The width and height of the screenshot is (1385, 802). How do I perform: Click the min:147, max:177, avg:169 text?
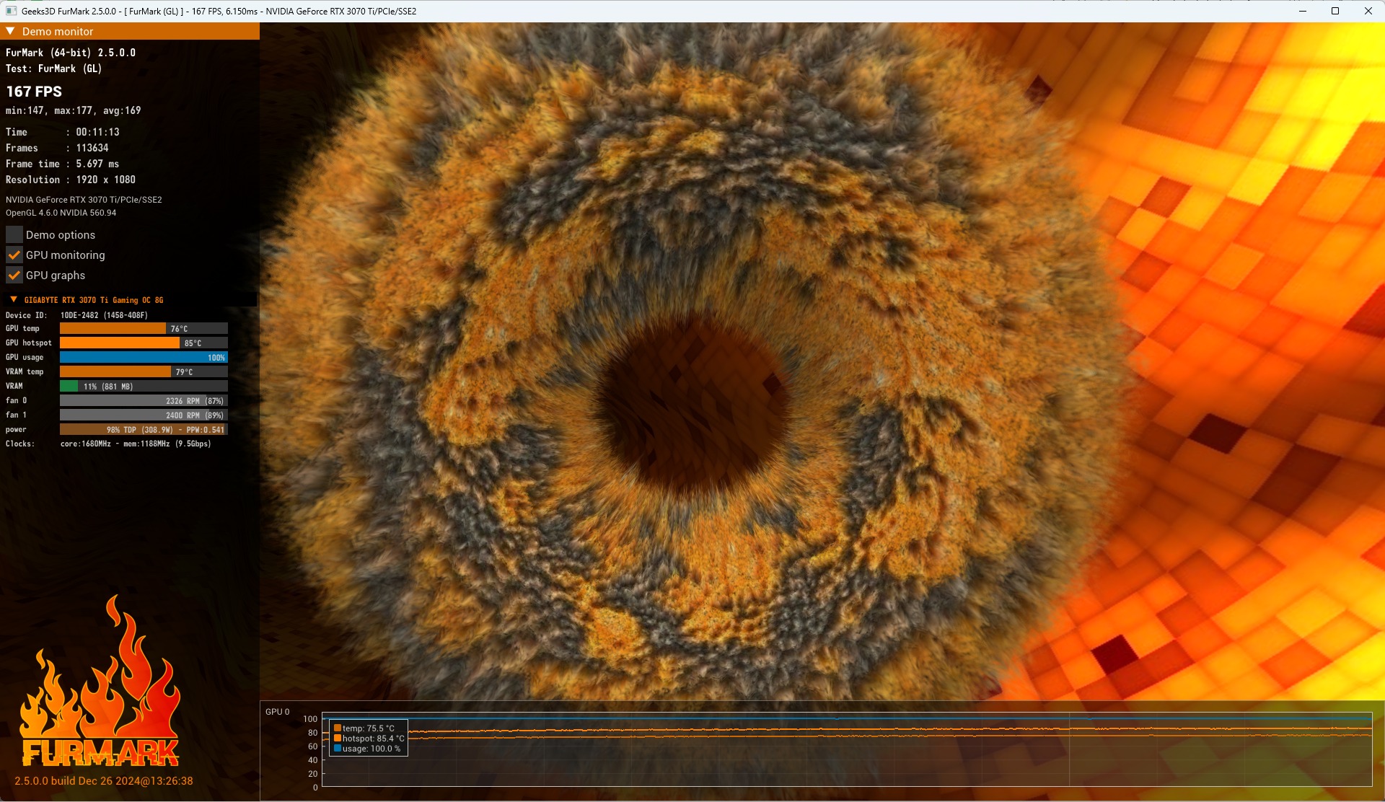(74, 110)
